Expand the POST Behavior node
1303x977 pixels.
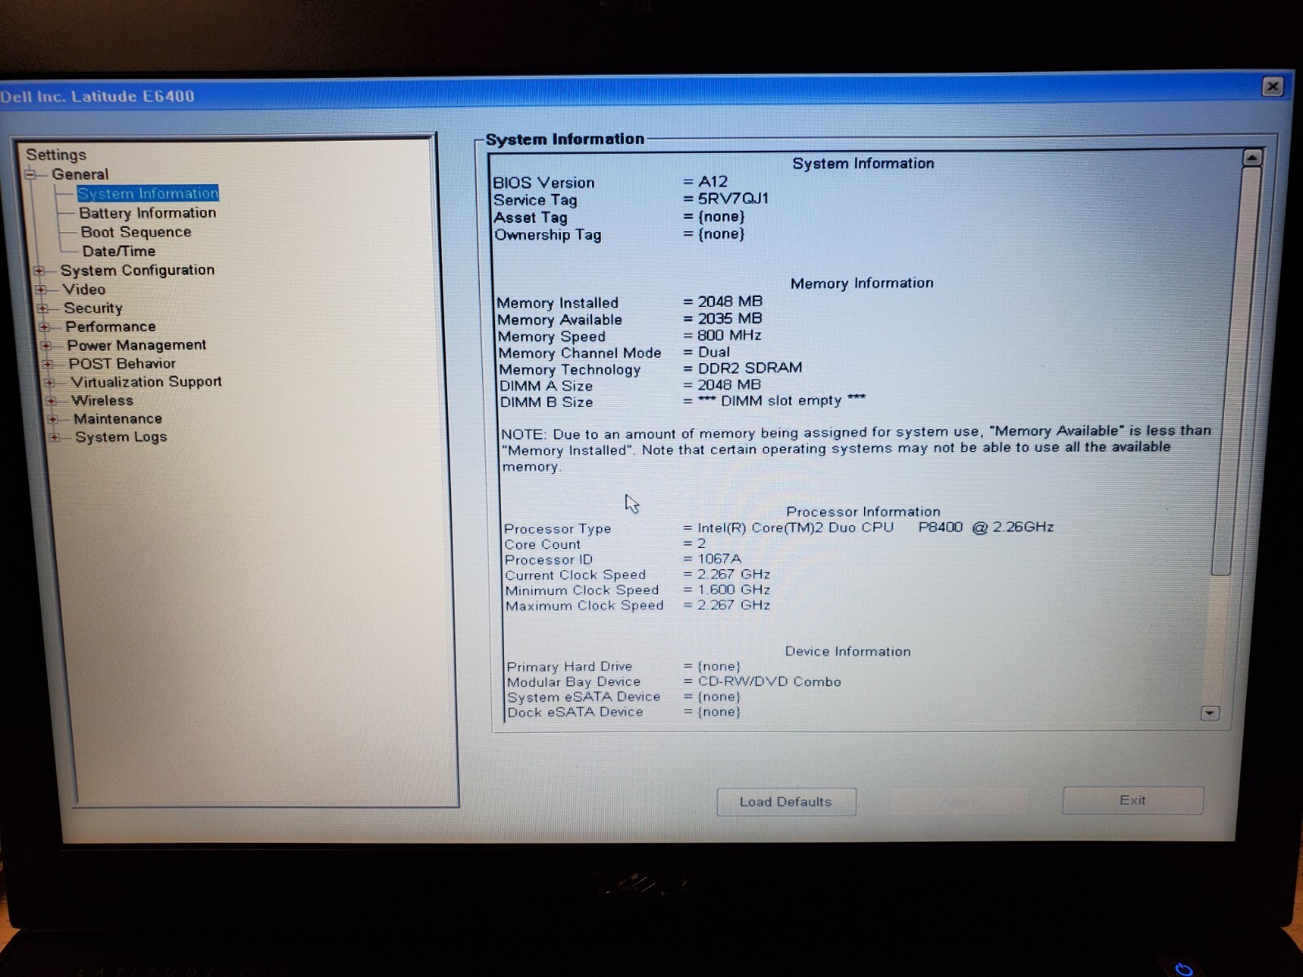click(x=48, y=364)
